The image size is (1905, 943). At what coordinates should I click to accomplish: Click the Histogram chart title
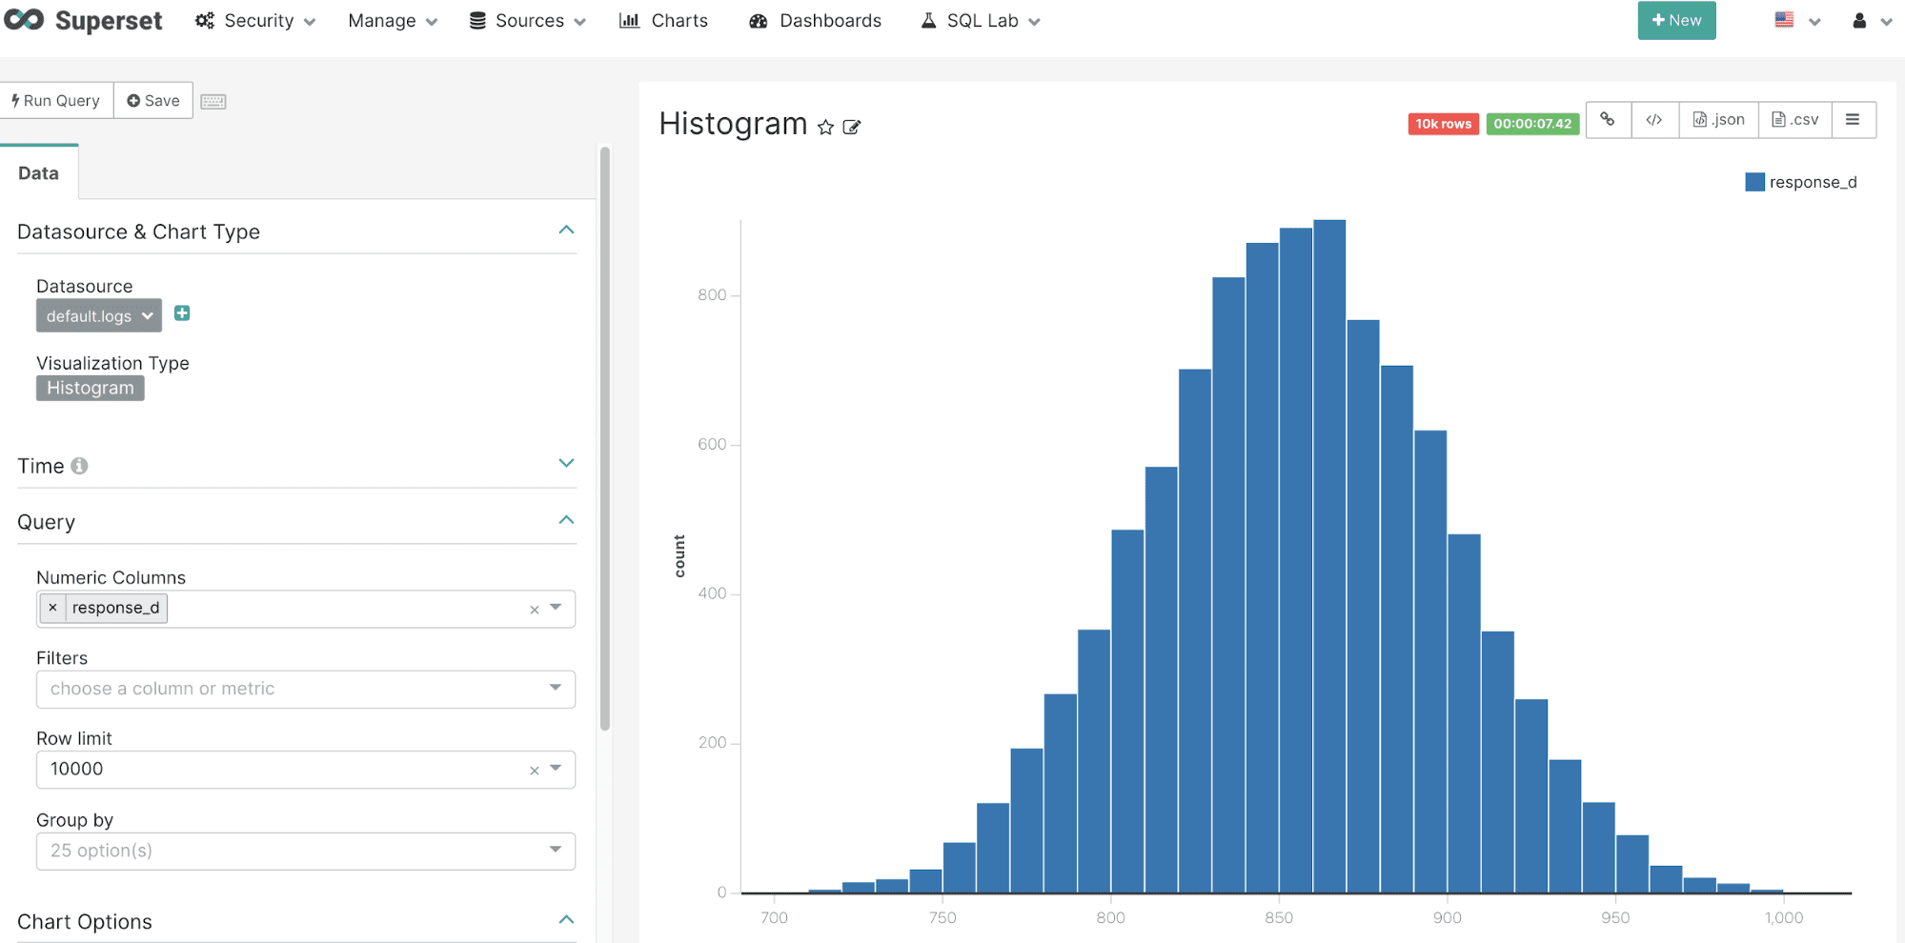pyautogui.click(x=733, y=124)
